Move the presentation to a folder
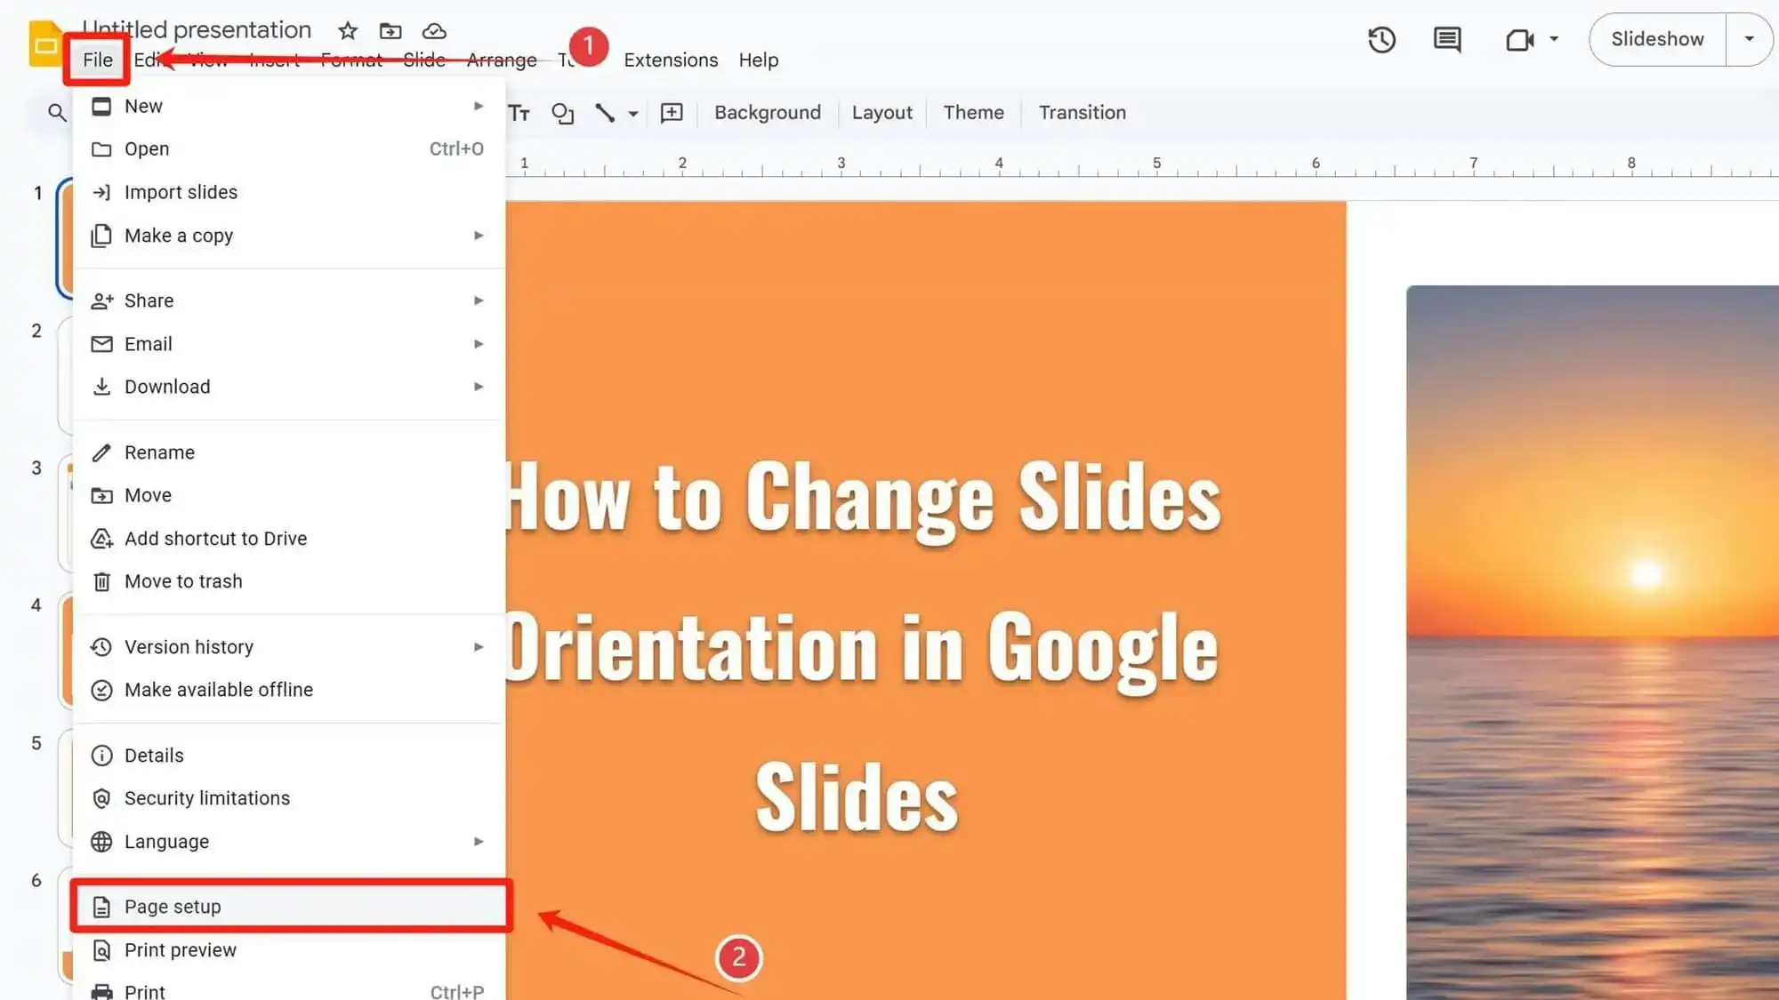 [x=390, y=30]
